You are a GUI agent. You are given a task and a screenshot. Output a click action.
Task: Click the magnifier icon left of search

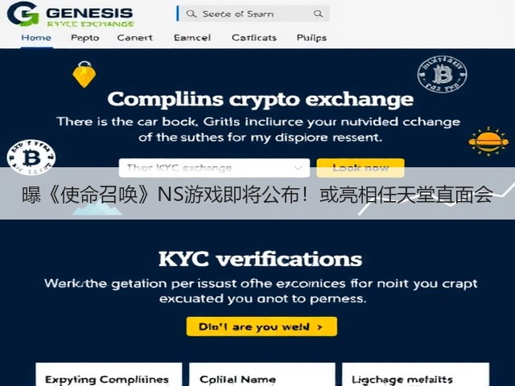191,14
